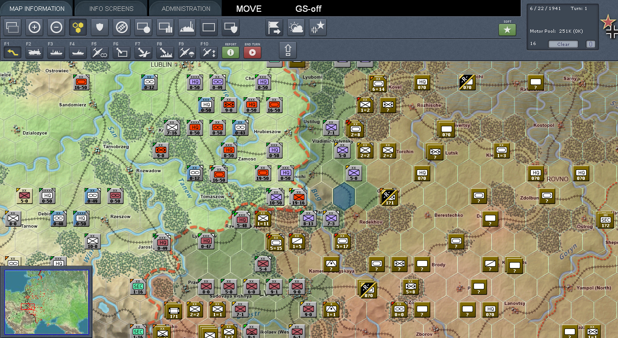Image resolution: width=618 pixels, height=338 pixels.
Task: Select the German 5-48 HQ counter
Action: click(241, 220)
